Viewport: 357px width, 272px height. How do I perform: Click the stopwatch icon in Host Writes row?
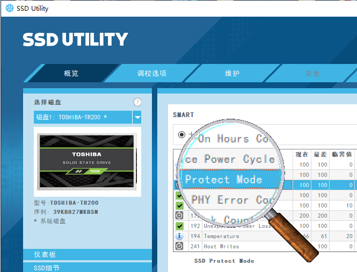pos(179,246)
